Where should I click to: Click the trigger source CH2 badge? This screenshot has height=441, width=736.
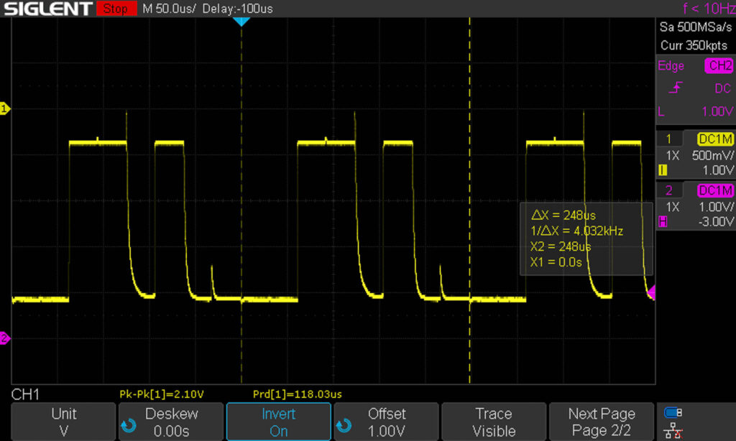click(719, 65)
